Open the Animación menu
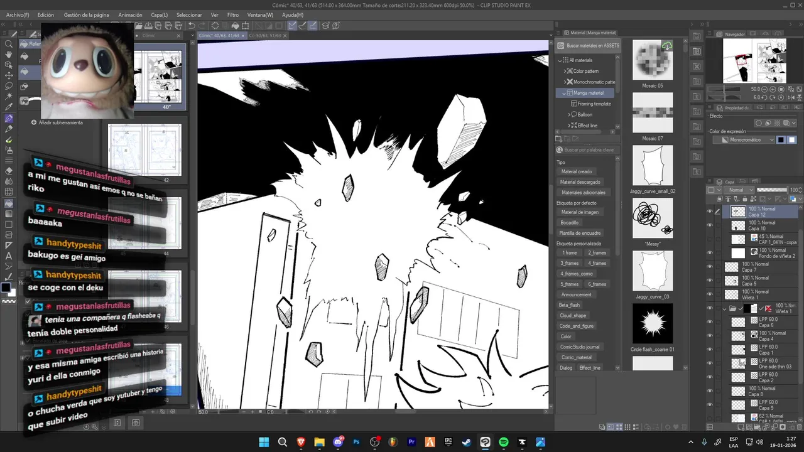The height and width of the screenshot is (452, 804). [x=130, y=14]
